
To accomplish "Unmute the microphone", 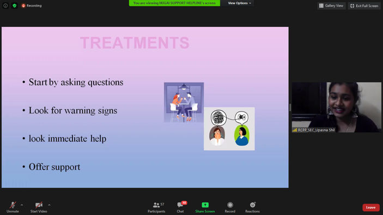I will point(13,207).
